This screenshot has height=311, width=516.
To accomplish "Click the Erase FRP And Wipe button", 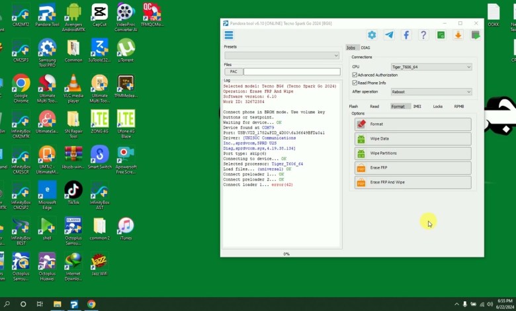I will (413, 182).
